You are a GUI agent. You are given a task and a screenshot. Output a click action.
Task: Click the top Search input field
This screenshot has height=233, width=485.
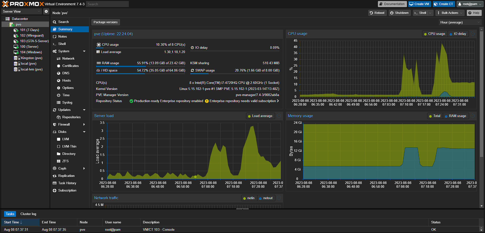[107, 4]
